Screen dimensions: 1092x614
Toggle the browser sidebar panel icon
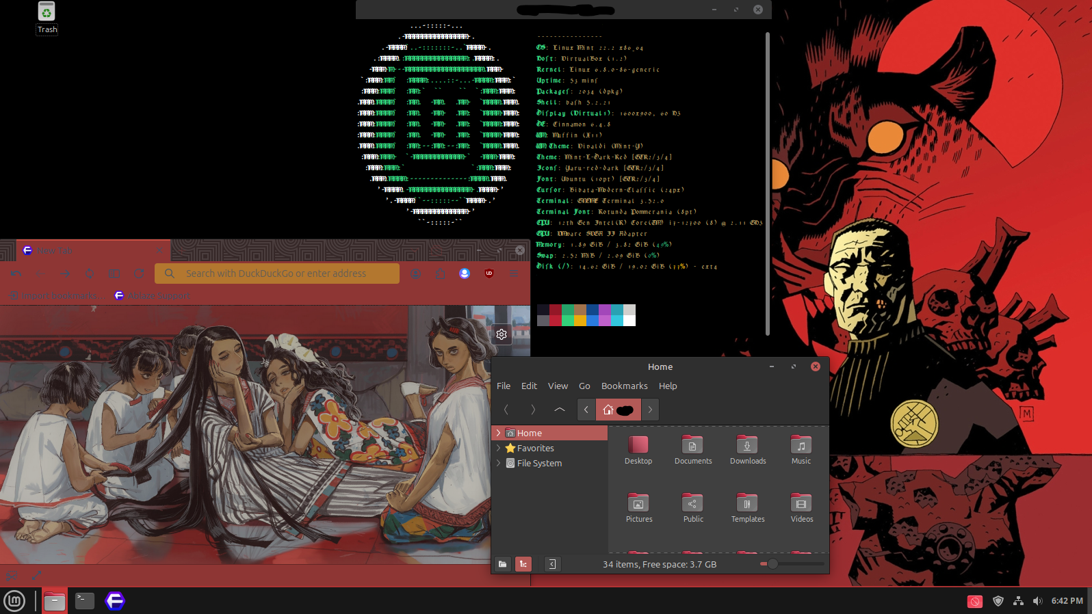click(114, 273)
